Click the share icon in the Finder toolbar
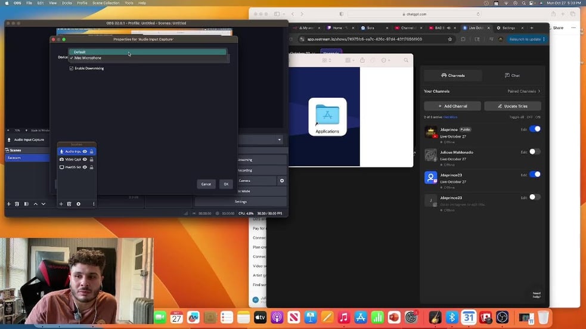586x329 pixels. (x=362, y=60)
